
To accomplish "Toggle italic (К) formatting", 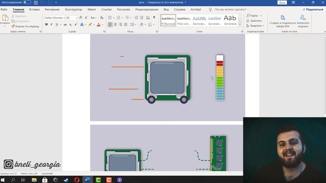I will pos(51,25).
